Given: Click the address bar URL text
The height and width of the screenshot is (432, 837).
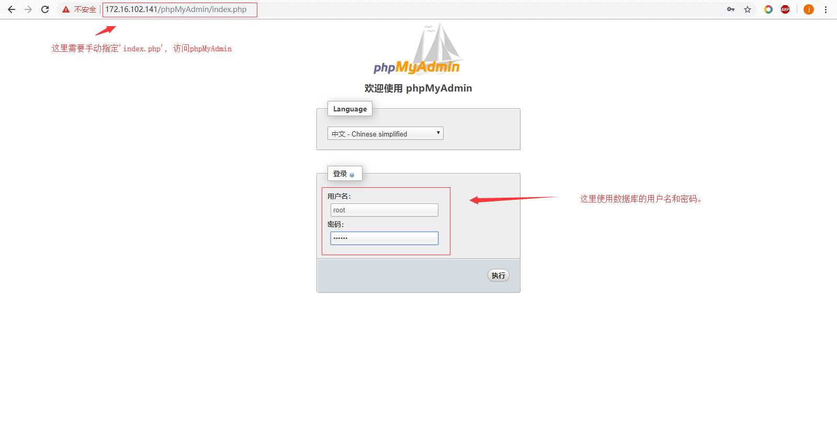Looking at the screenshot, I should [x=176, y=9].
